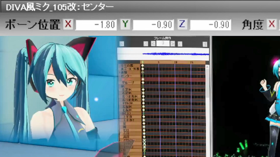Click the audio waveform display

pyautogui.click(x=163, y=54)
